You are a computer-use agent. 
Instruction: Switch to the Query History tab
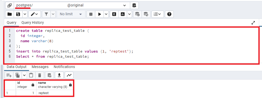(x=33, y=22)
